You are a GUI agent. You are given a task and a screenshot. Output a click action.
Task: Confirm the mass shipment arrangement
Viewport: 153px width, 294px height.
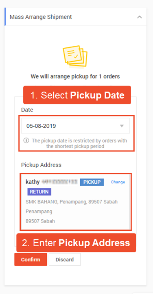(x=31, y=260)
